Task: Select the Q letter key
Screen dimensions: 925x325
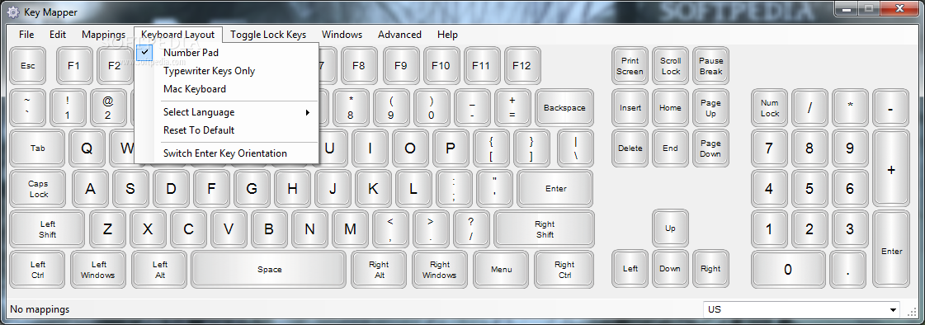Action: 87,148
